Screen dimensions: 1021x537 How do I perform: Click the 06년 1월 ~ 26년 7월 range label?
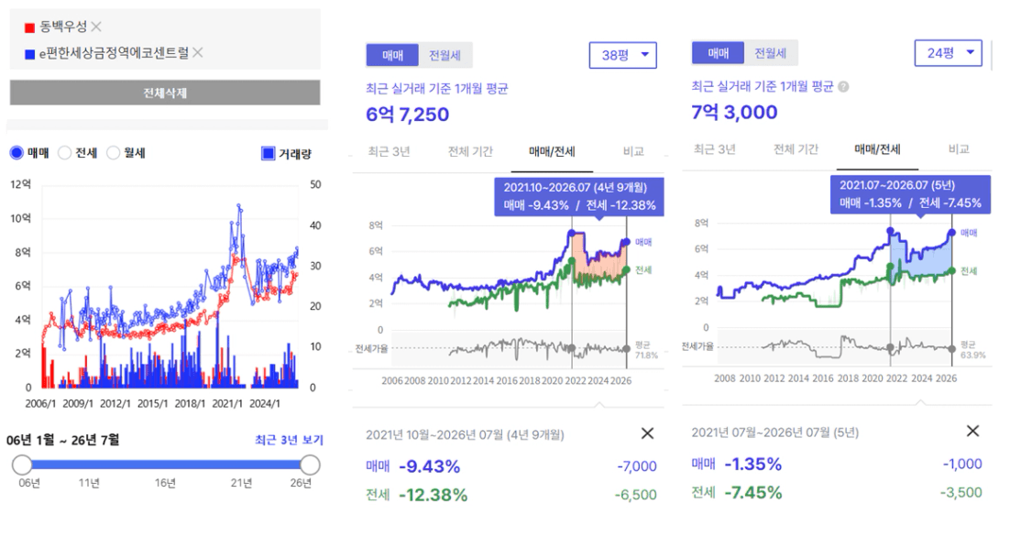click(x=63, y=440)
